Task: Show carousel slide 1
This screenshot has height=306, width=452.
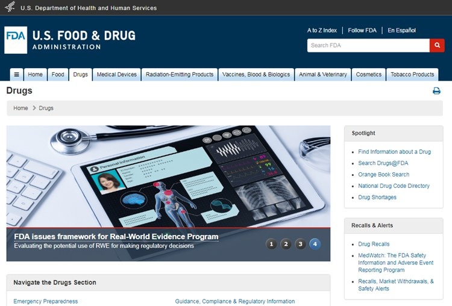Action: [x=271, y=244]
